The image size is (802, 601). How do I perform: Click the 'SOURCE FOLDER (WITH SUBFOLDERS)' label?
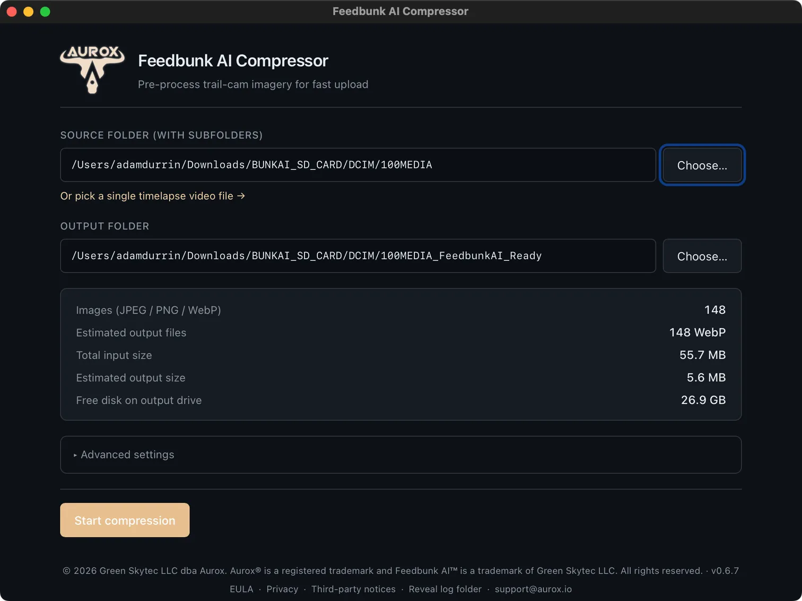(161, 135)
